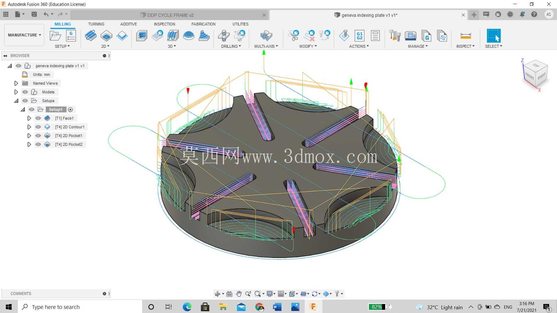Open the Tool Library icon
Screen dimensions: 557x313
tap(395, 36)
